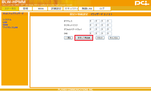Screen dimensions: 151x91
Task: Focus the fourth octet of IPアドレス
Action: click(x=109, y=21)
